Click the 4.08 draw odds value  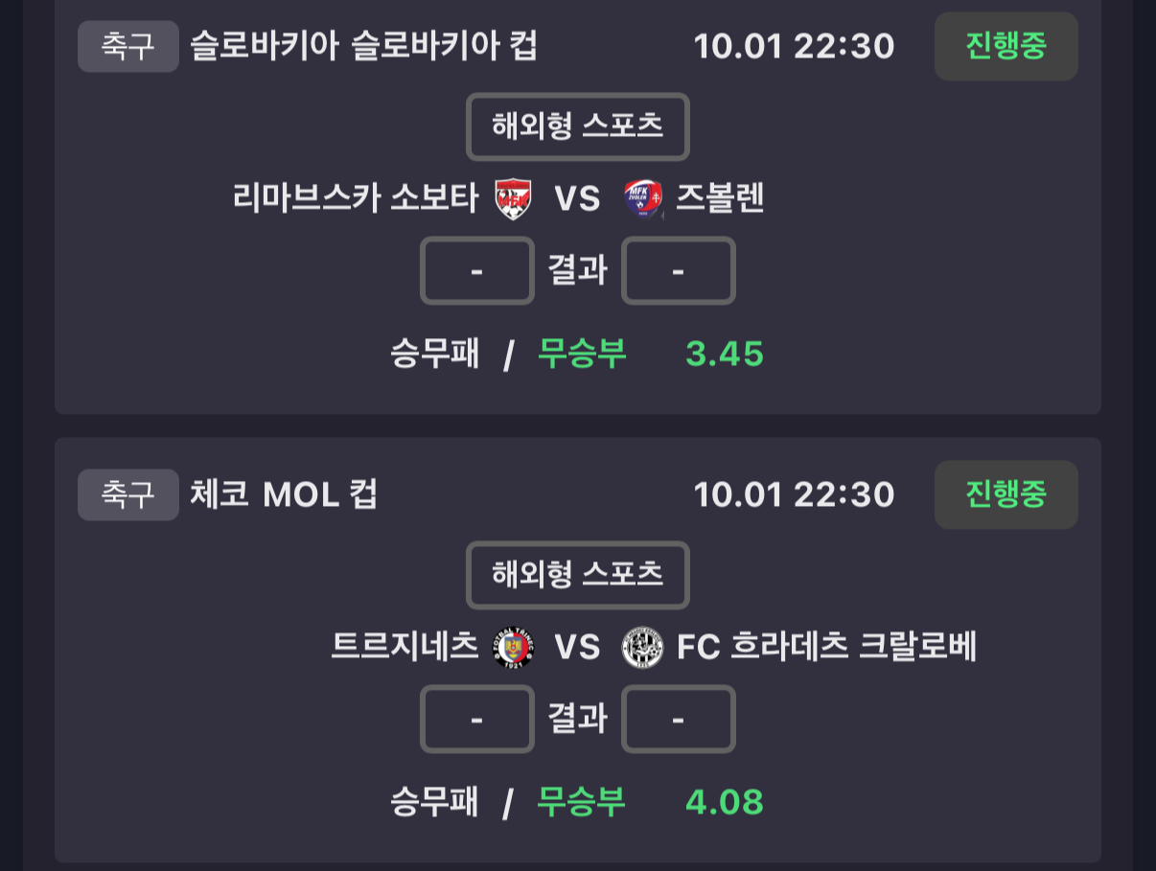coord(725,802)
